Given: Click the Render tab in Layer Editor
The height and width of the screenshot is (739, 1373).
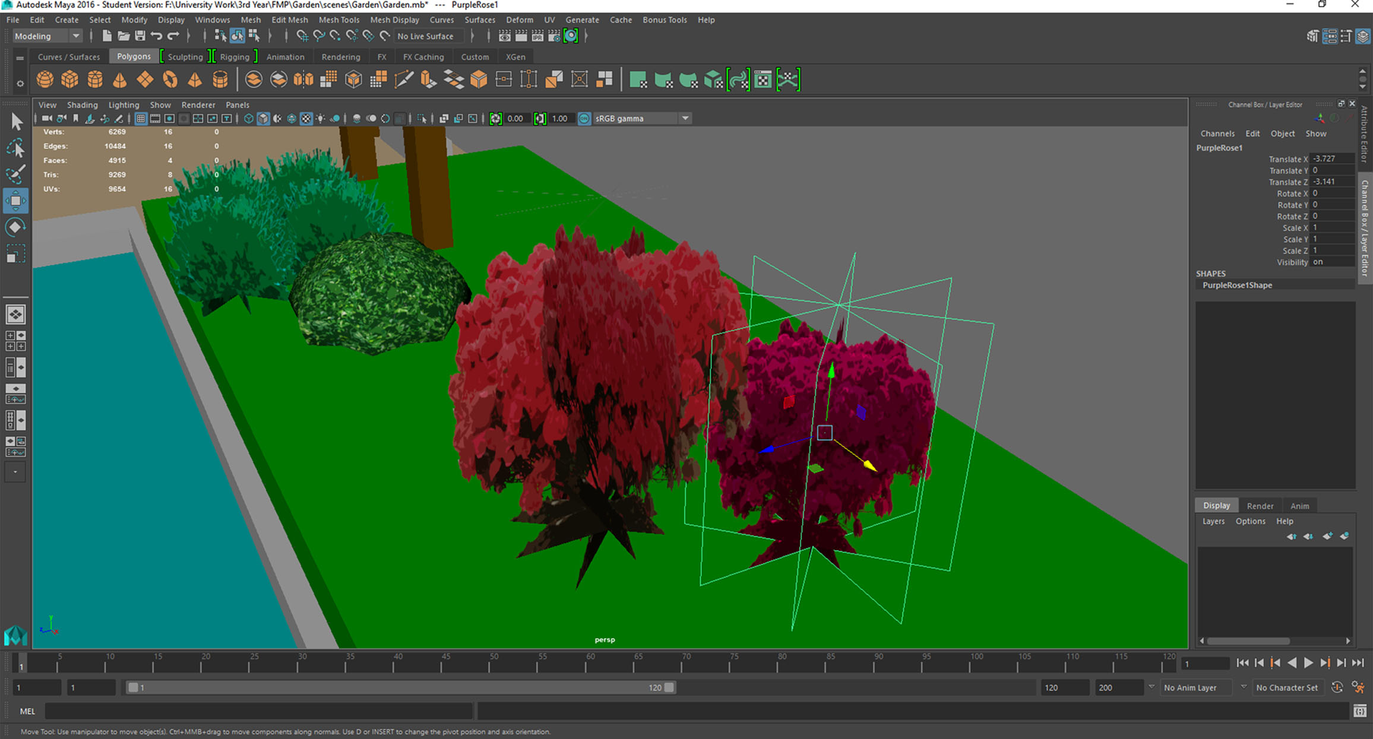Looking at the screenshot, I should (x=1260, y=506).
